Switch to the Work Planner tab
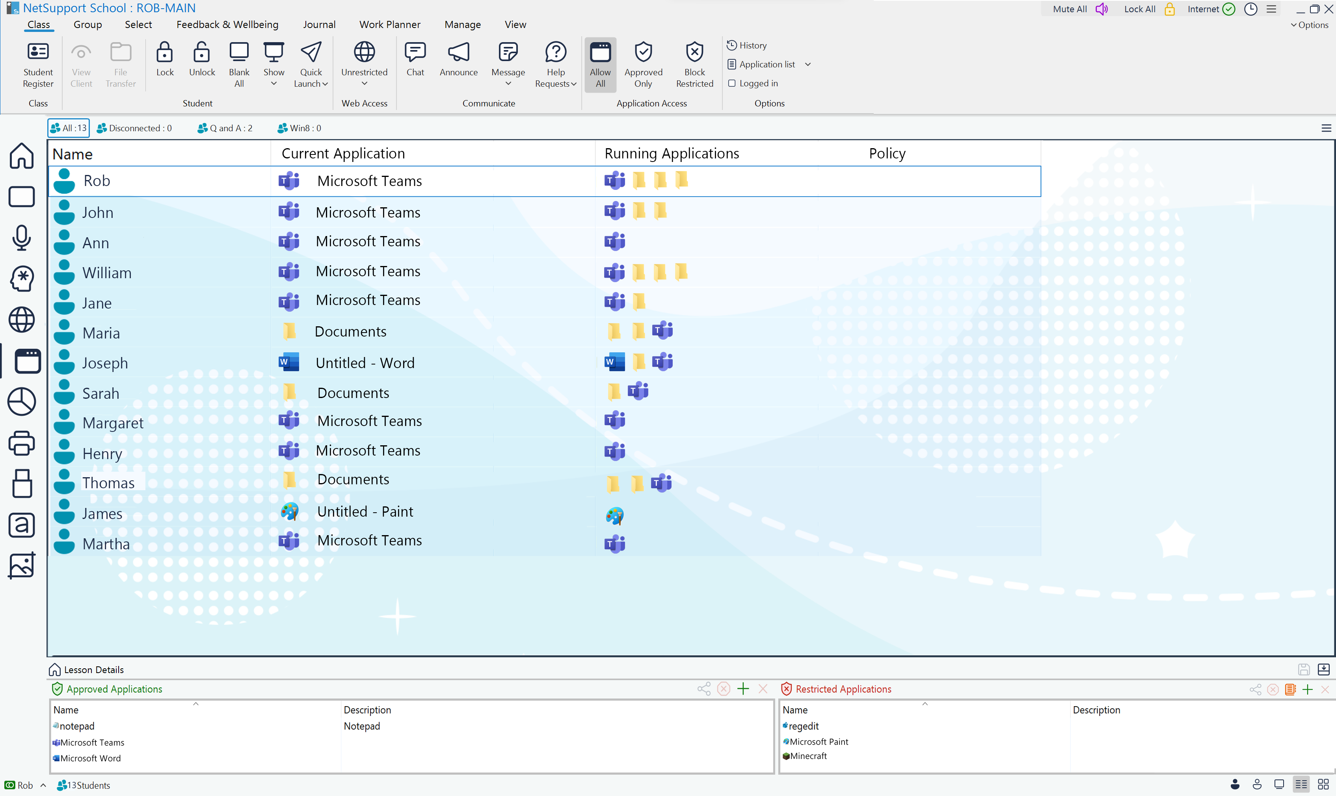 pyautogui.click(x=389, y=25)
